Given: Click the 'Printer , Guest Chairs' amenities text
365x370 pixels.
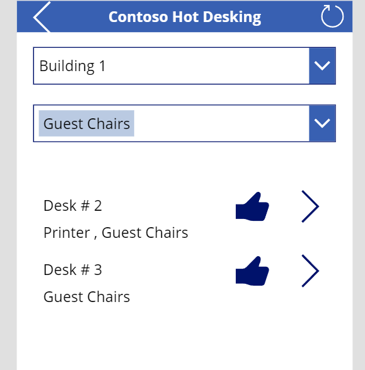Looking at the screenshot, I should click(x=116, y=233).
